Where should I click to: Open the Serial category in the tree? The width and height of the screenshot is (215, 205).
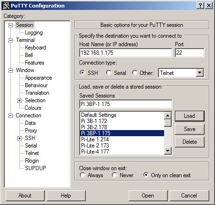click(x=31, y=146)
